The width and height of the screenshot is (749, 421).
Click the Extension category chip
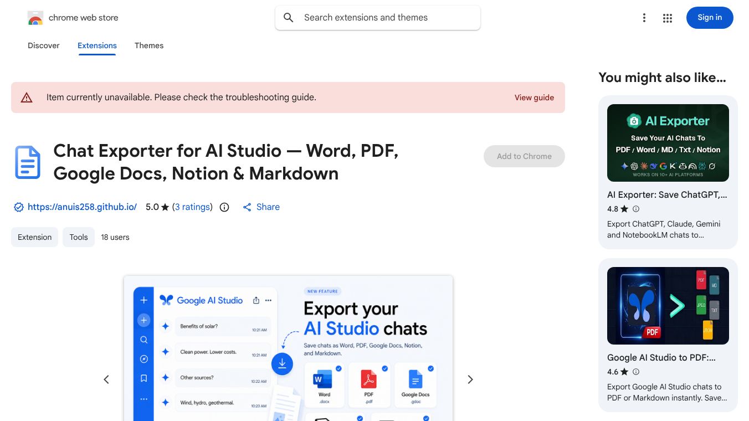[34, 237]
